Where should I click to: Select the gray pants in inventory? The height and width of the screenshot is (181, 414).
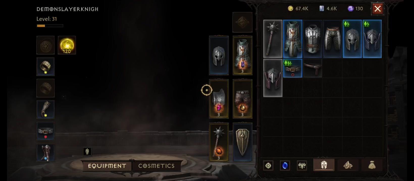[332, 39]
